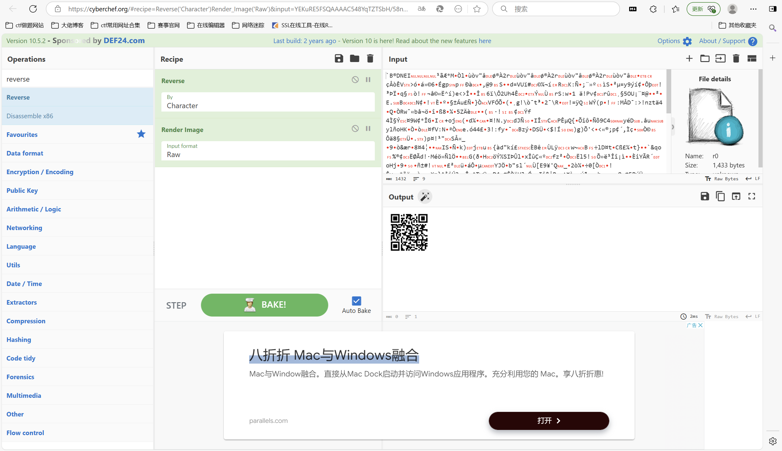Expand the Public Key category

click(77, 190)
